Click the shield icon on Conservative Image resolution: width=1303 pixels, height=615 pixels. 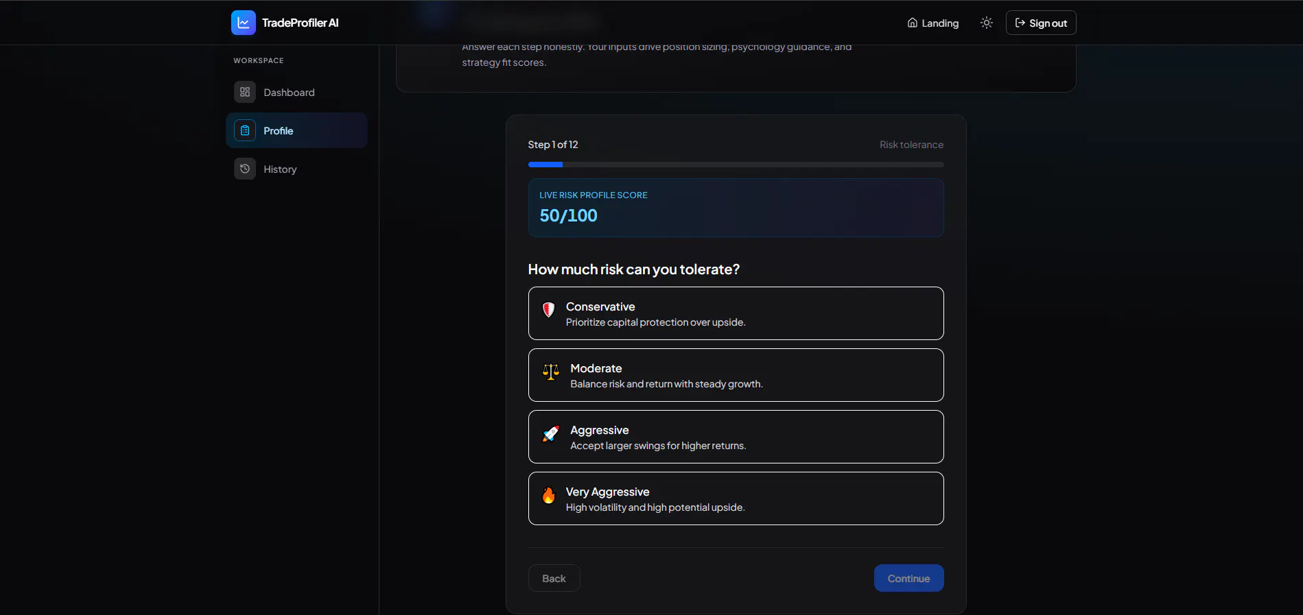(548, 310)
